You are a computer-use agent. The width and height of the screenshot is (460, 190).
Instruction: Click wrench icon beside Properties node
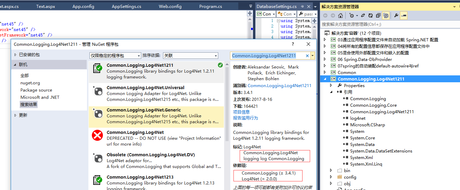[339, 85]
